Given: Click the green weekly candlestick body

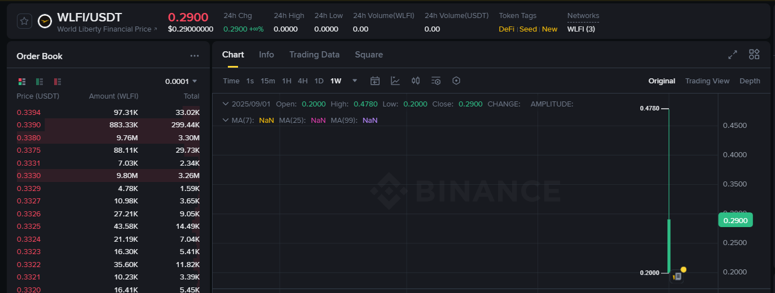Looking at the screenshot, I should coord(669,246).
